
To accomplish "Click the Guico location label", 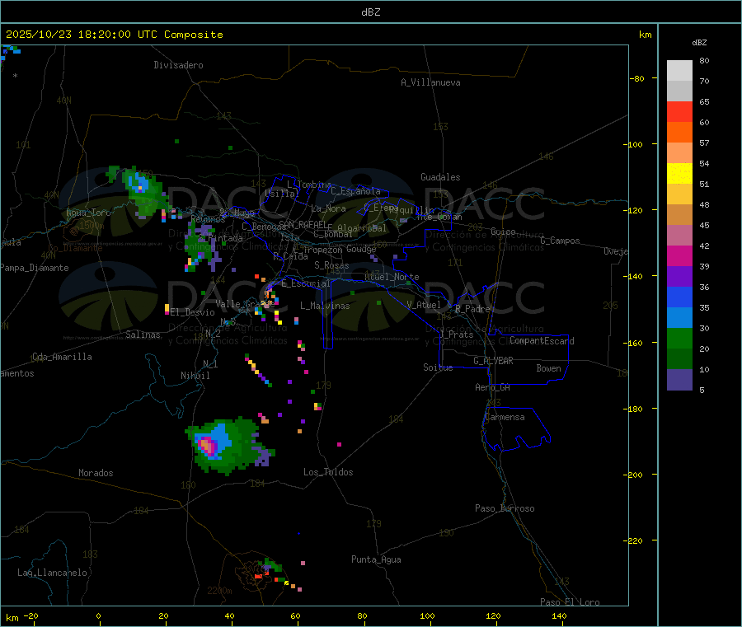I will click(503, 232).
